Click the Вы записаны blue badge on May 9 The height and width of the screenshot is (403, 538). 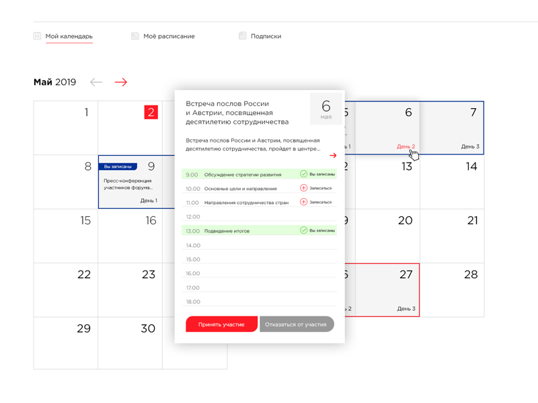coord(118,167)
